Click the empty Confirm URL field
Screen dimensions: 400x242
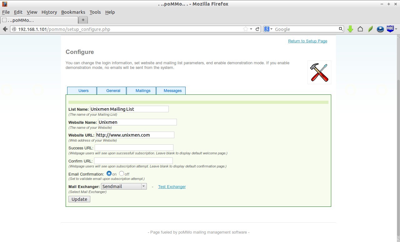pos(133,161)
